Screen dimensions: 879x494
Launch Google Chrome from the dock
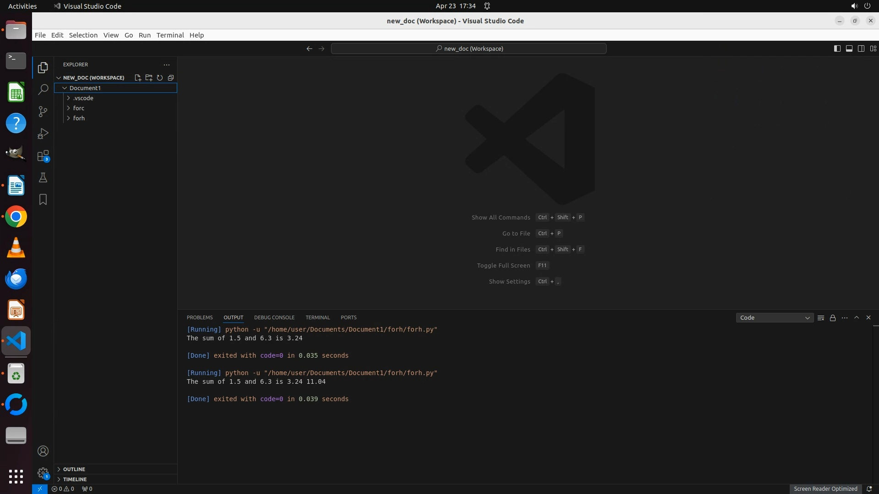[x=16, y=217]
